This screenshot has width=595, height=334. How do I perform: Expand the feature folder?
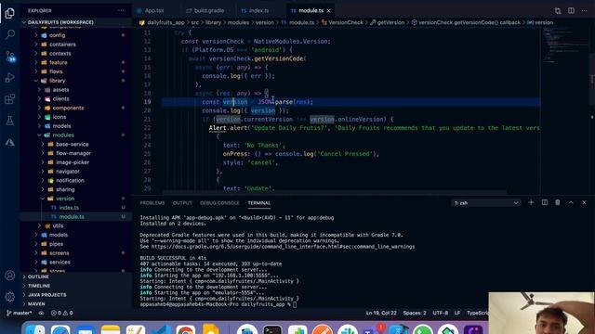tap(58, 62)
